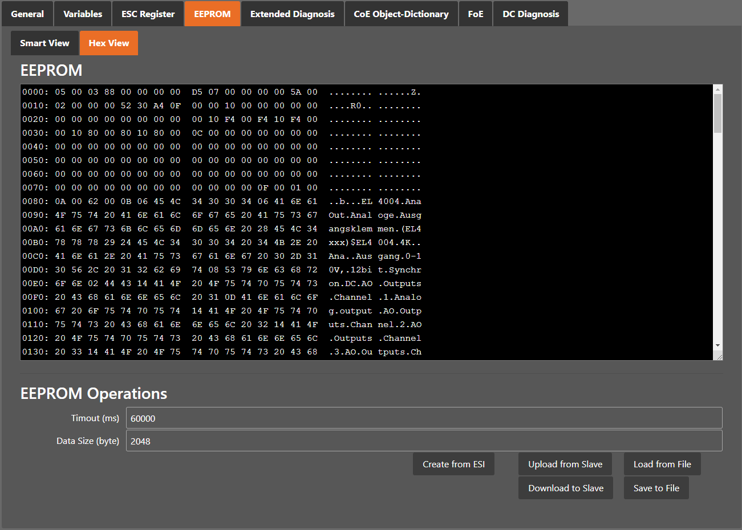Switch to the Extended Diagnosis tab
Image resolution: width=742 pixels, height=530 pixels.
pyautogui.click(x=292, y=13)
